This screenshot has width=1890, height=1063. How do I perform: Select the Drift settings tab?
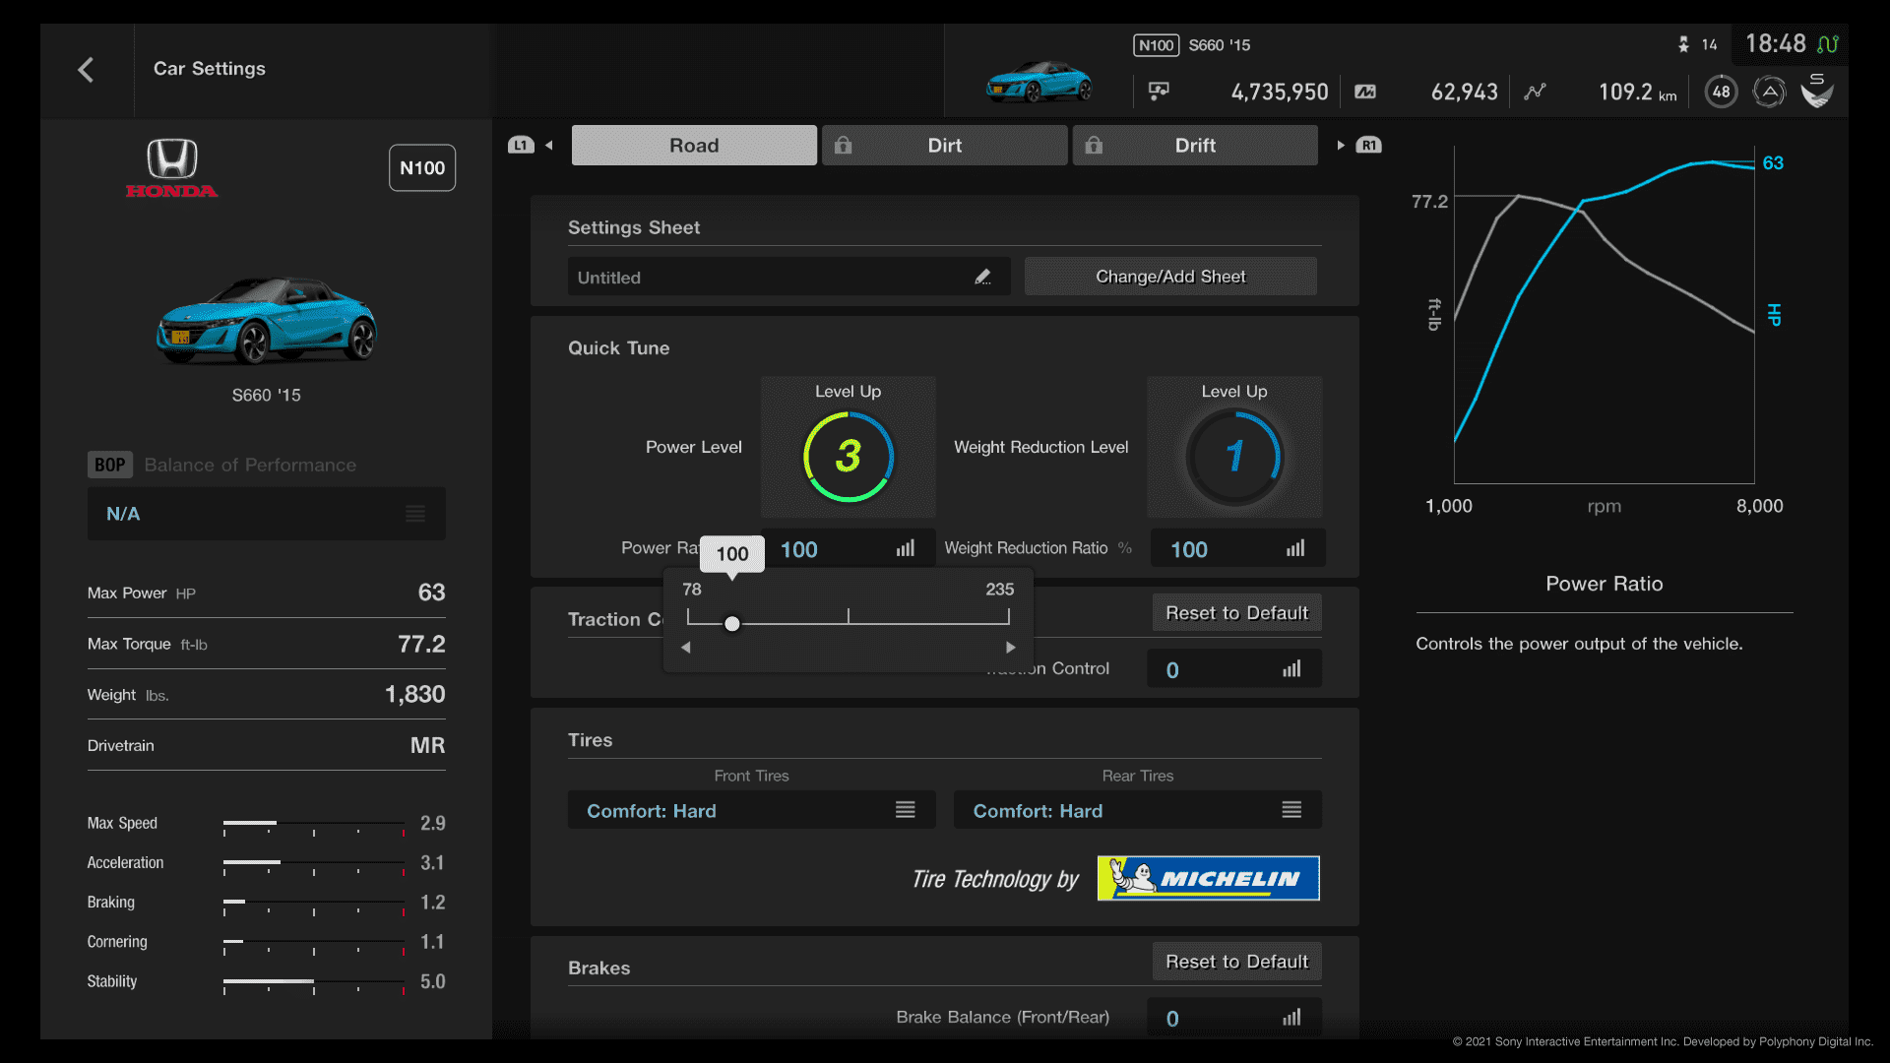click(x=1195, y=146)
